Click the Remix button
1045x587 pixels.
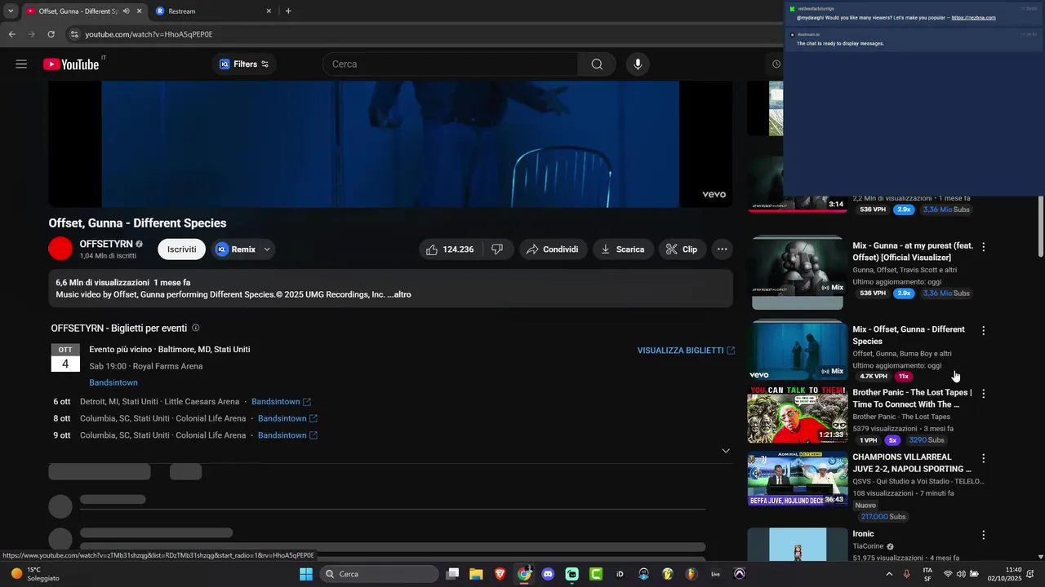(235, 249)
